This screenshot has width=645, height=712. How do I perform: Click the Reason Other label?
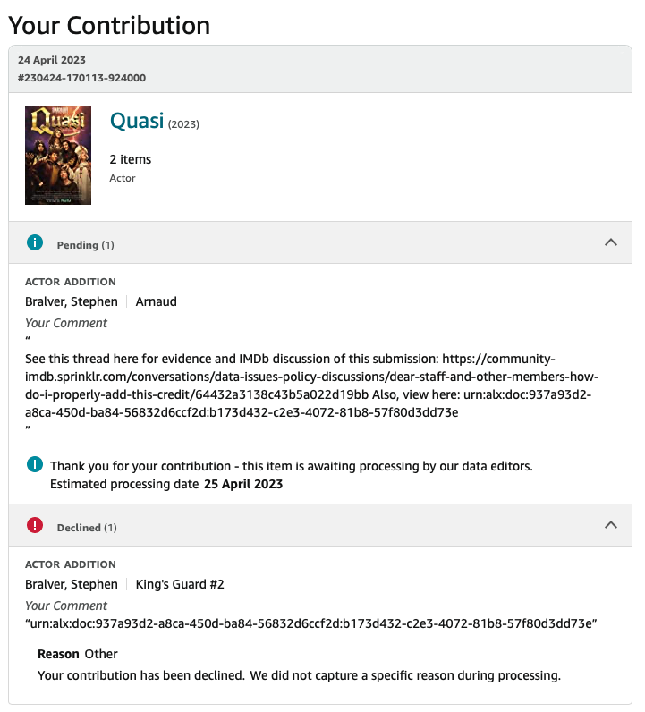point(78,654)
